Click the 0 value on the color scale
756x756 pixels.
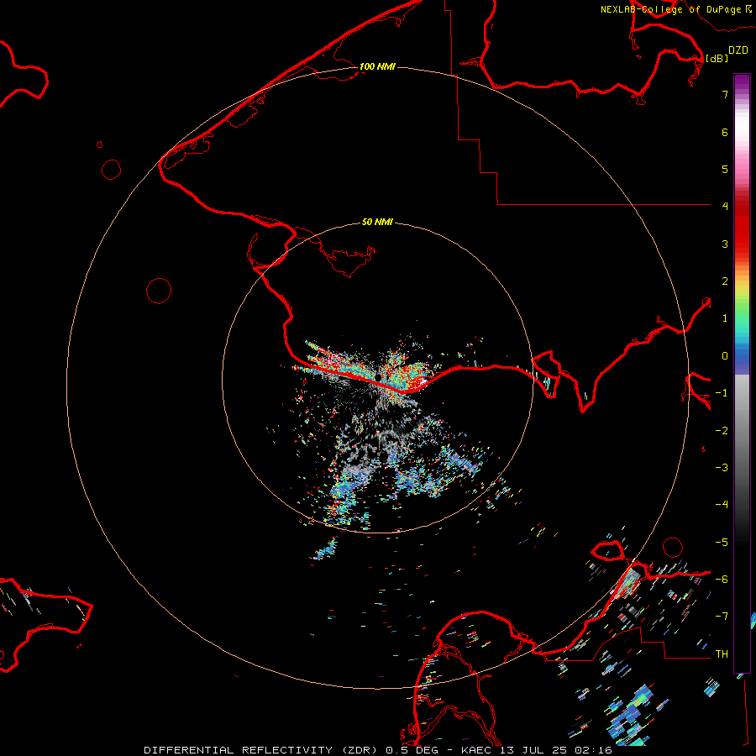click(x=725, y=356)
